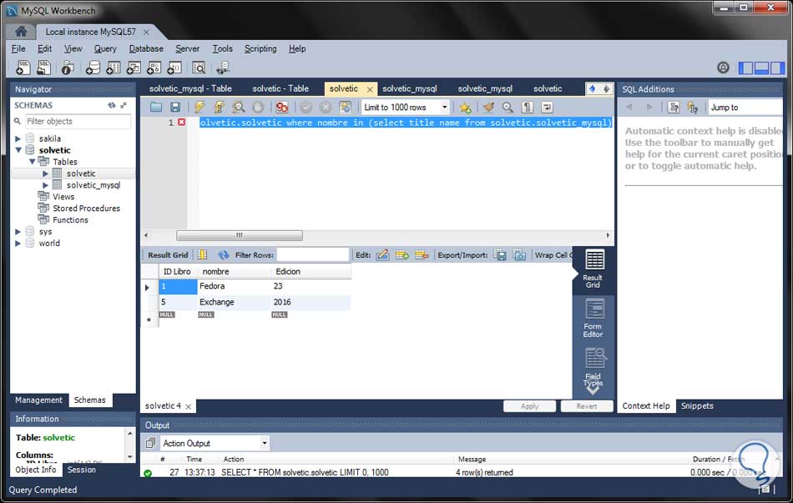Toggle autocommit mode icon
Screen dimensions: 793x503
tap(345, 107)
